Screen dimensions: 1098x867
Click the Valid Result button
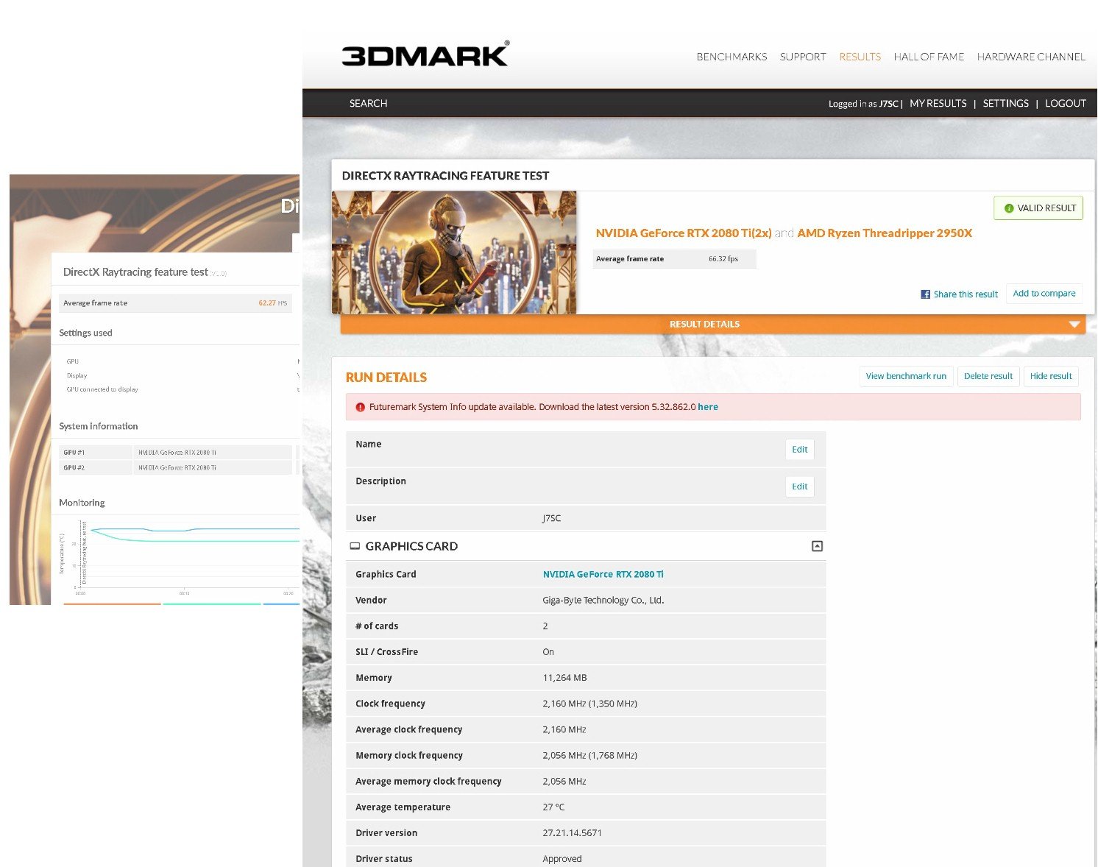1038,208
